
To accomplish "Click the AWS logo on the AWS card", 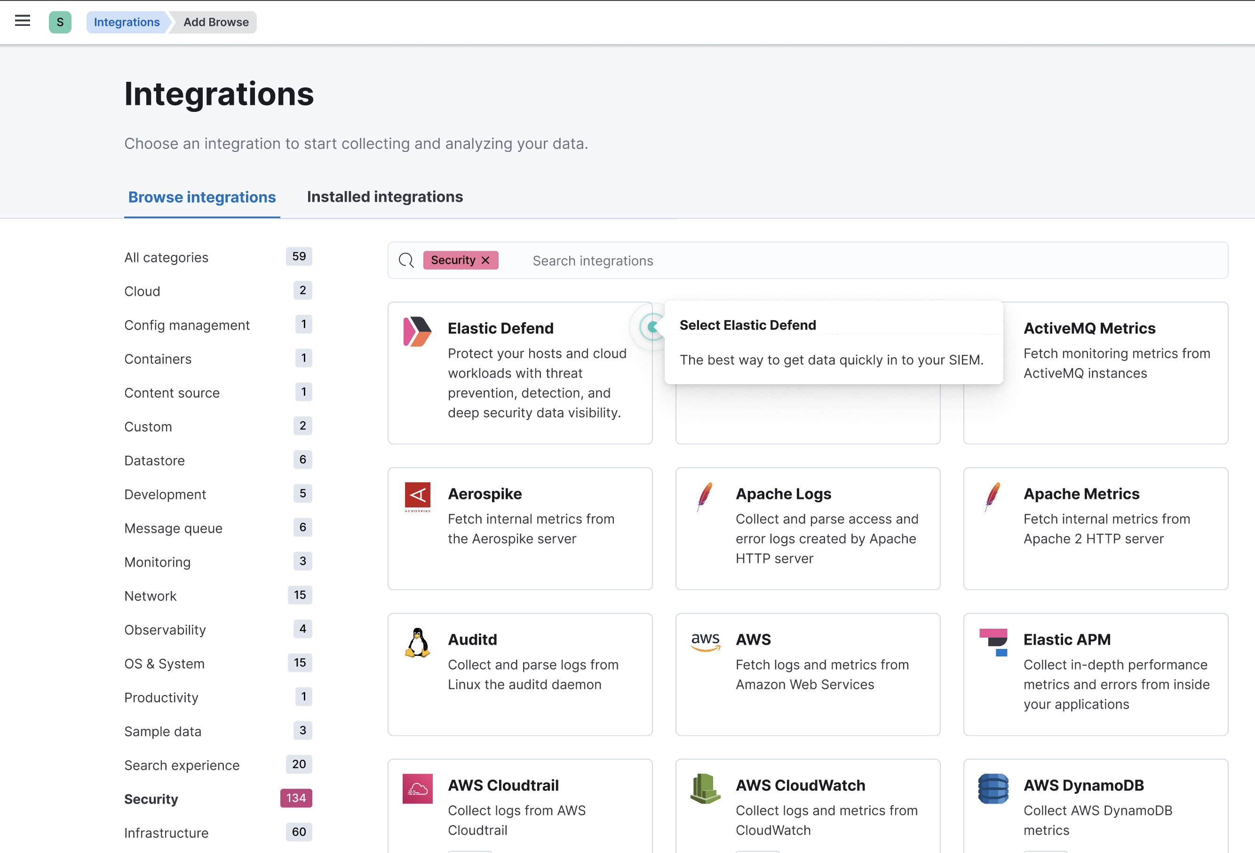I will click(x=705, y=642).
